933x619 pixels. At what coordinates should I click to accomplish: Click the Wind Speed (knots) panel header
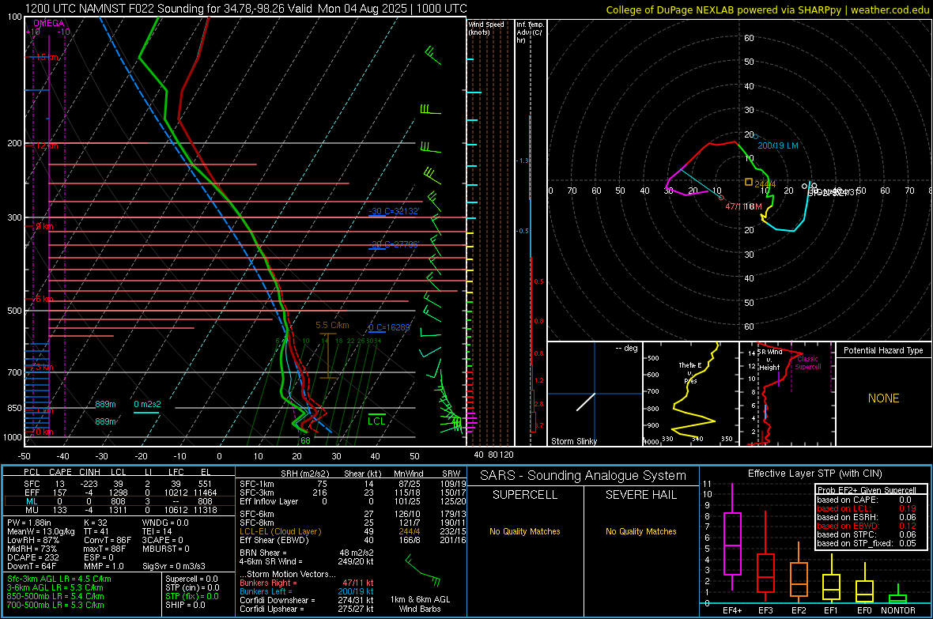coord(486,28)
